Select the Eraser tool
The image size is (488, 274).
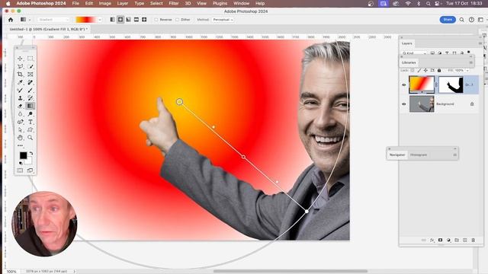pos(21,106)
